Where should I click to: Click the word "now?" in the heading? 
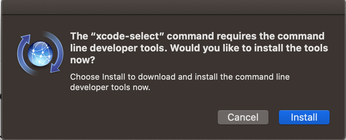[82, 60]
